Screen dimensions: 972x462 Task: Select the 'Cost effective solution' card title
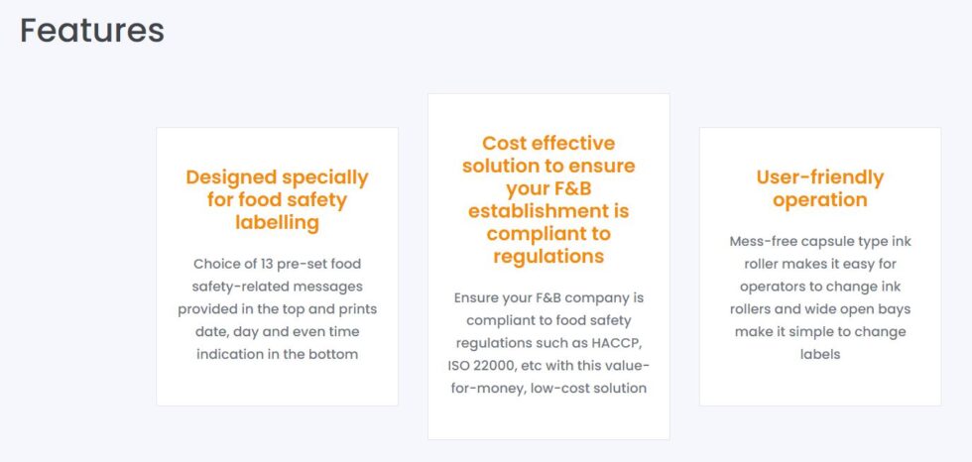(548, 199)
